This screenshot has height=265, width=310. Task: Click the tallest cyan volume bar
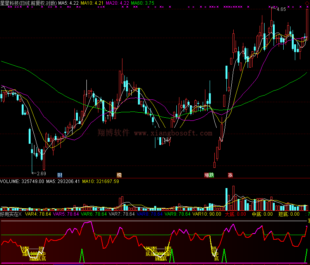click(227, 199)
